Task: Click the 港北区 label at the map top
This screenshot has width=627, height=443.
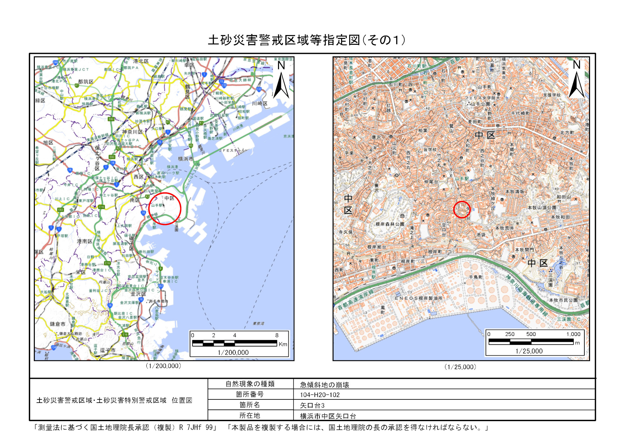Action: pyautogui.click(x=141, y=61)
